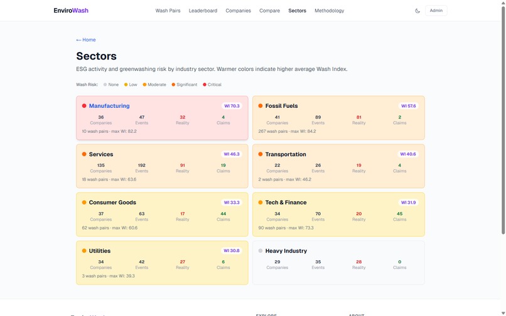This screenshot has width=506, height=316.
Task: Click the amber dot beside Tech & Finance
Action: [x=261, y=203]
